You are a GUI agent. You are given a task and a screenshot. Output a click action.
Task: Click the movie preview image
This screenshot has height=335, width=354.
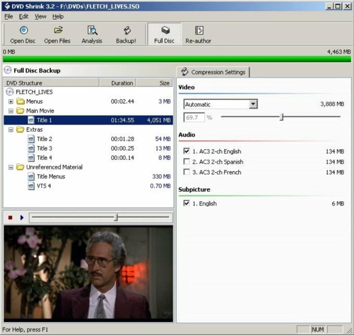coord(88,273)
